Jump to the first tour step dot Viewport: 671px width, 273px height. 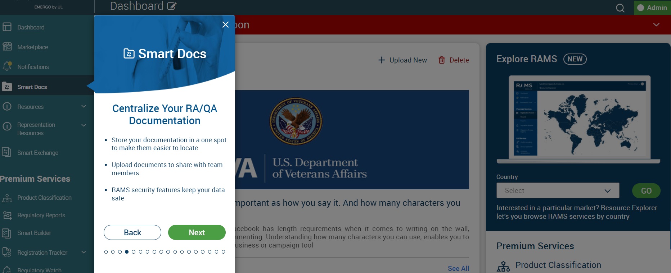[106, 252]
